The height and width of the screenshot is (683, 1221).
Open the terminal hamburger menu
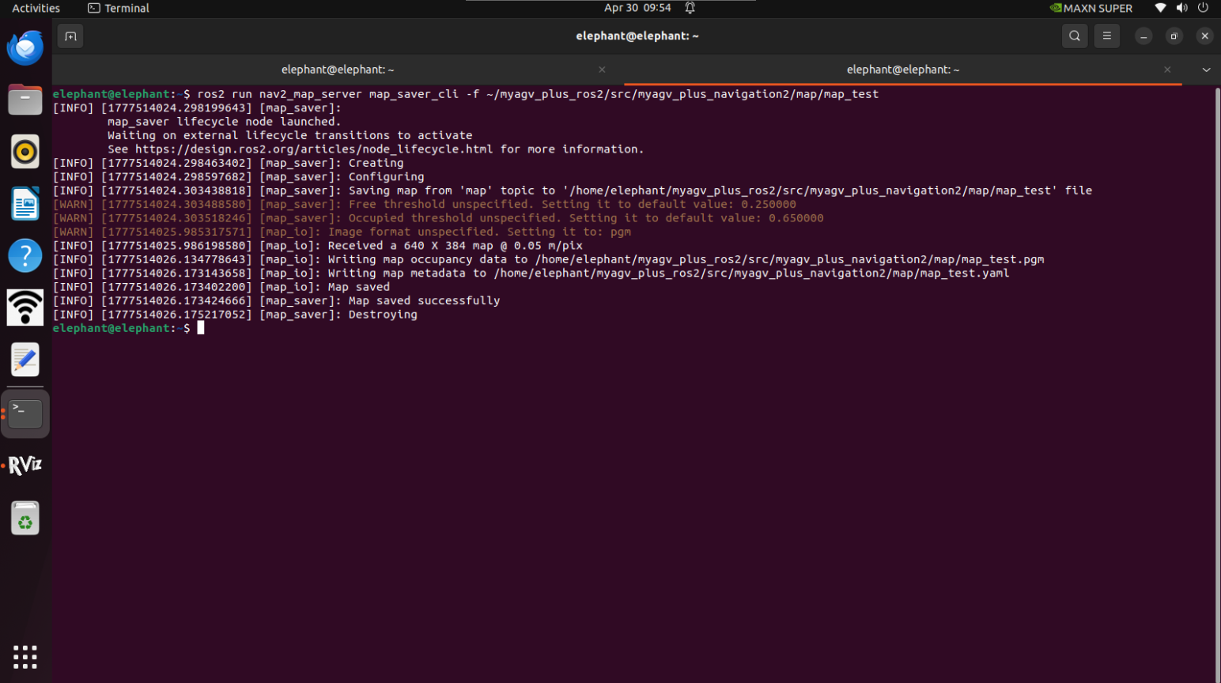pyautogui.click(x=1106, y=36)
